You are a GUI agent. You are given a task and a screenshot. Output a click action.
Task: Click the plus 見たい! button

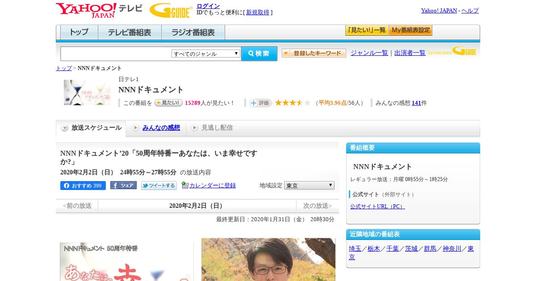(x=168, y=103)
